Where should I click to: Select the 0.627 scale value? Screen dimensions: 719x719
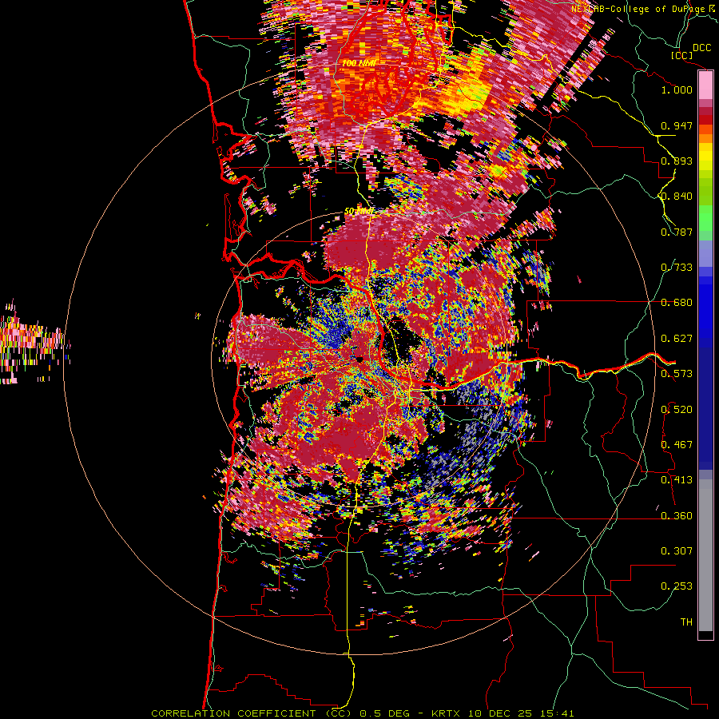677,339
